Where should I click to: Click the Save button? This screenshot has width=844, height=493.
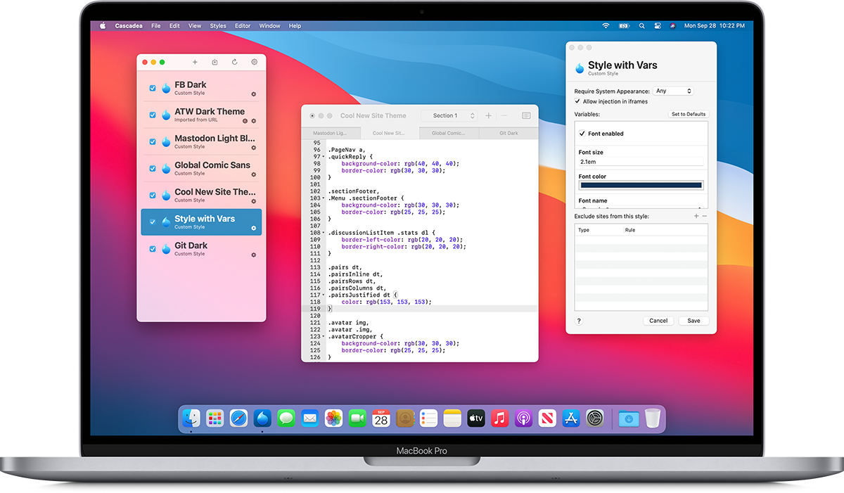693,321
